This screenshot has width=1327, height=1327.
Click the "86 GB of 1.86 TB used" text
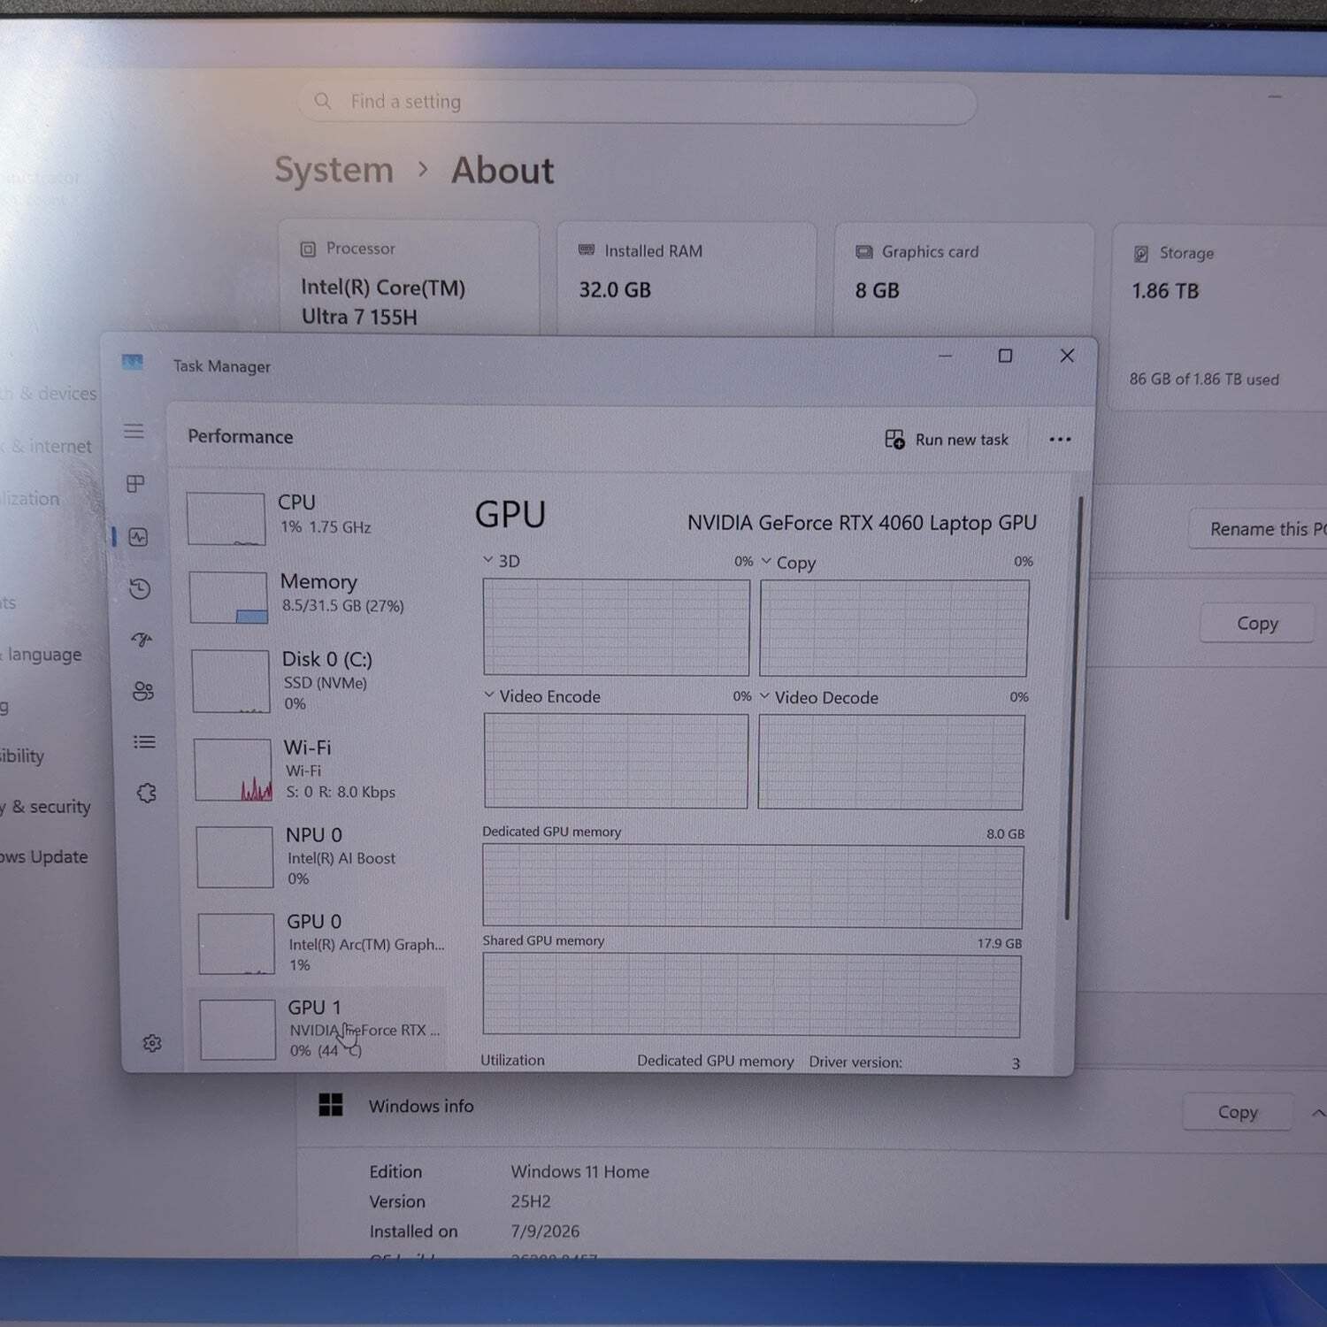coord(1204,380)
